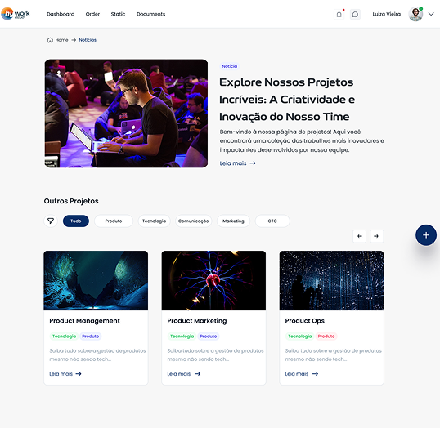Click the hu work cloud logo

pyautogui.click(x=16, y=13)
